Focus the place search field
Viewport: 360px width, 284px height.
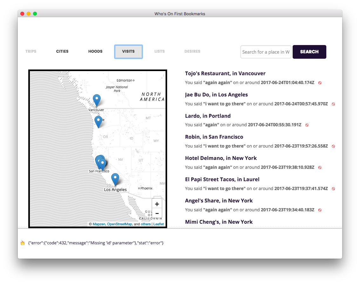tap(266, 52)
